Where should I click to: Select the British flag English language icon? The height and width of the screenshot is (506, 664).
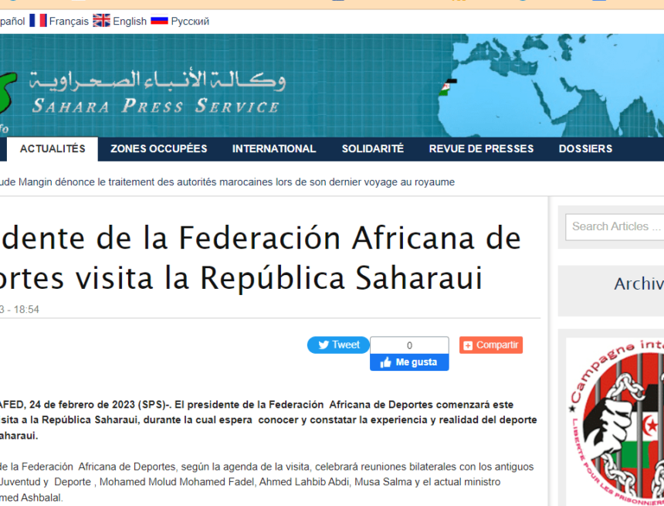coord(101,21)
